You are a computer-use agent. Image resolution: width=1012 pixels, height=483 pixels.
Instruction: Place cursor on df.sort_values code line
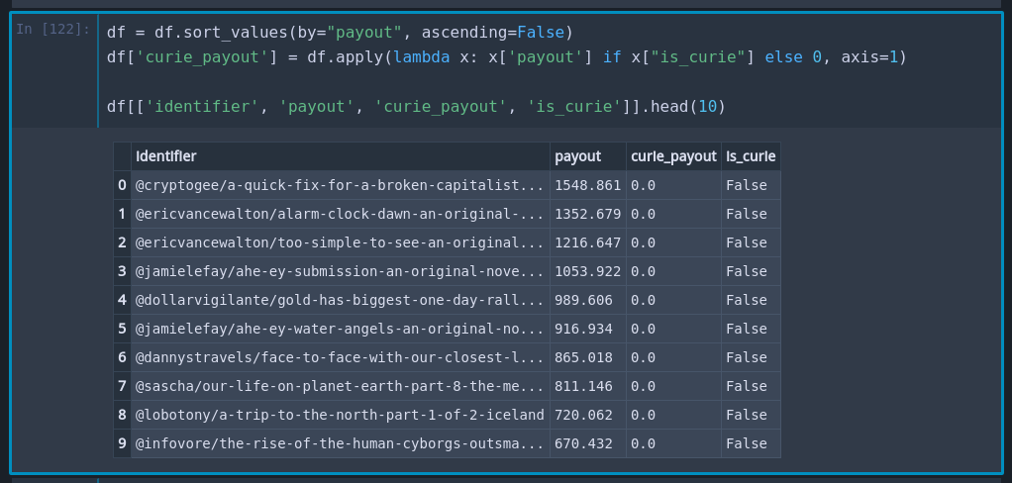click(340, 32)
